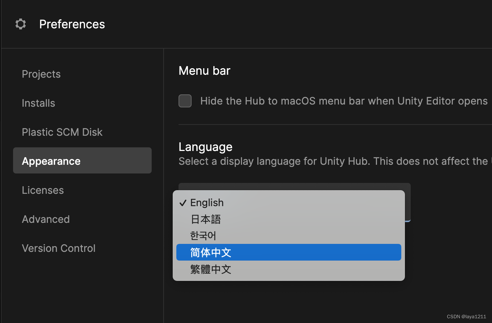Enable Hide the Hub to menu bar checkbox
The image size is (492, 323).
tap(185, 101)
